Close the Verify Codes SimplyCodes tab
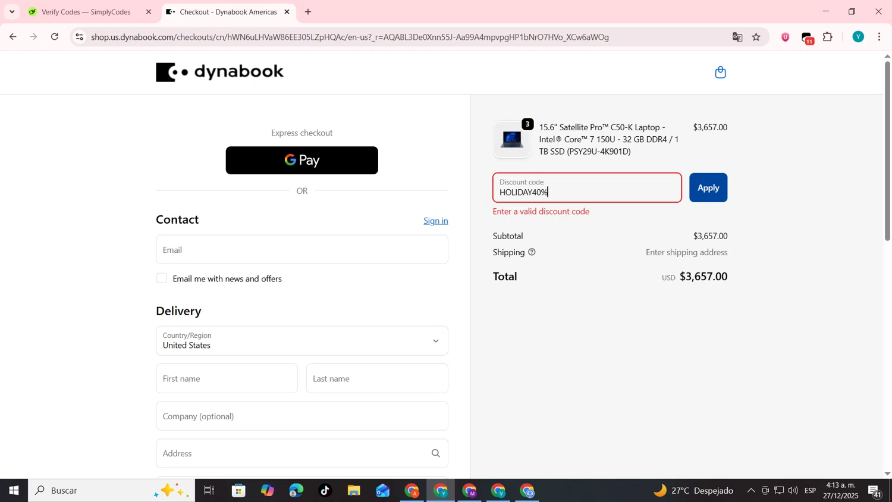The width and height of the screenshot is (892, 502). (x=149, y=12)
